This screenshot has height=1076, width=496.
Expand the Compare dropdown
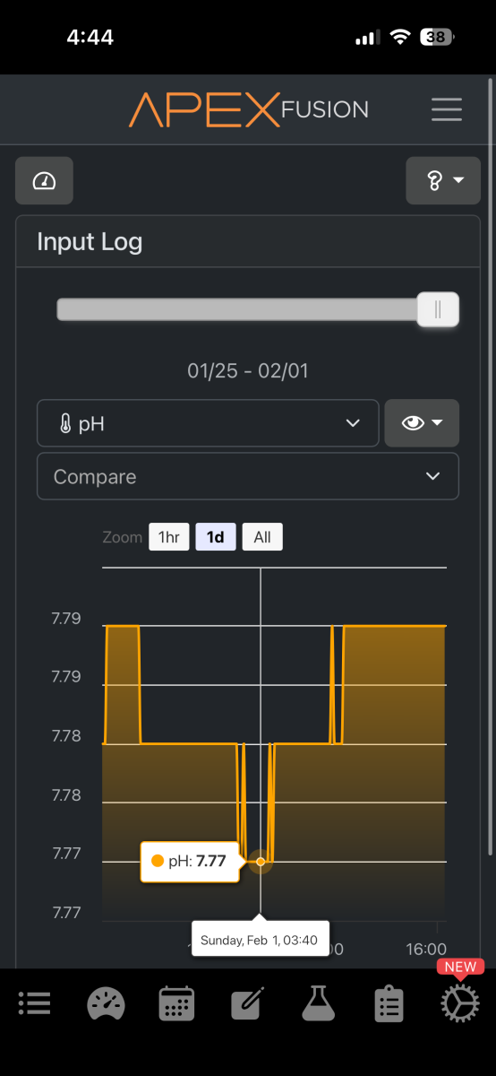tap(248, 476)
